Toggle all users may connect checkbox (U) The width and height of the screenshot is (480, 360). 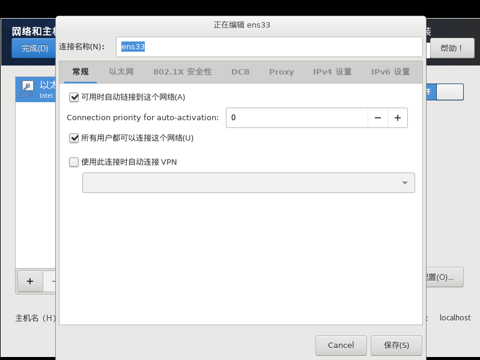pos(74,138)
